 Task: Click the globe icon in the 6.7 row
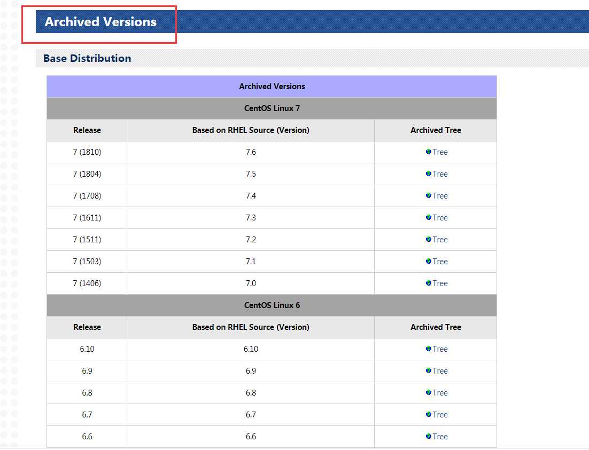tap(428, 414)
